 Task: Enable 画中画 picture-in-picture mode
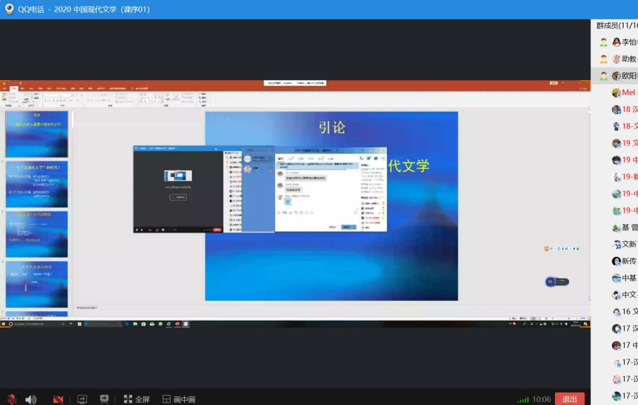click(x=179, y=399)
